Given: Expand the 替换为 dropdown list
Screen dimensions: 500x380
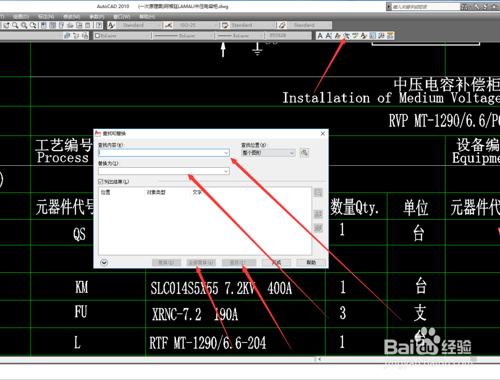Looking at the screenshot, I should click(226, 171).
